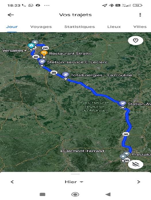
Task: Tap the Android home button
Action: coord(75,194)
